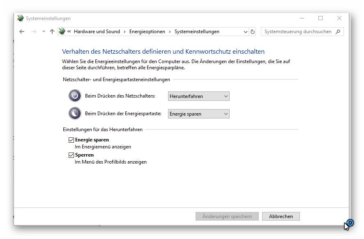The height and width of the screenshot is (239, 364).
Task: Maximize the Systemeinstellungen window
Action: [320, 18]
